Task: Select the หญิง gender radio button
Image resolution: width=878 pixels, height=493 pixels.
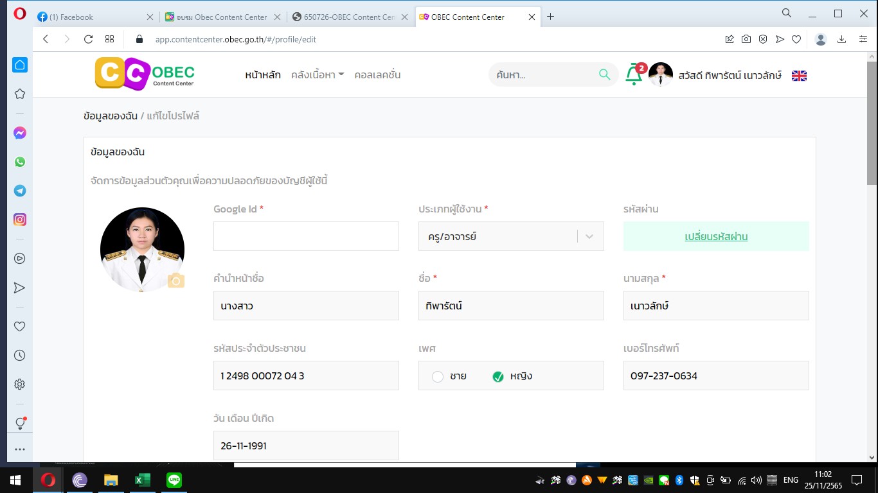Action: click(497, 377)
